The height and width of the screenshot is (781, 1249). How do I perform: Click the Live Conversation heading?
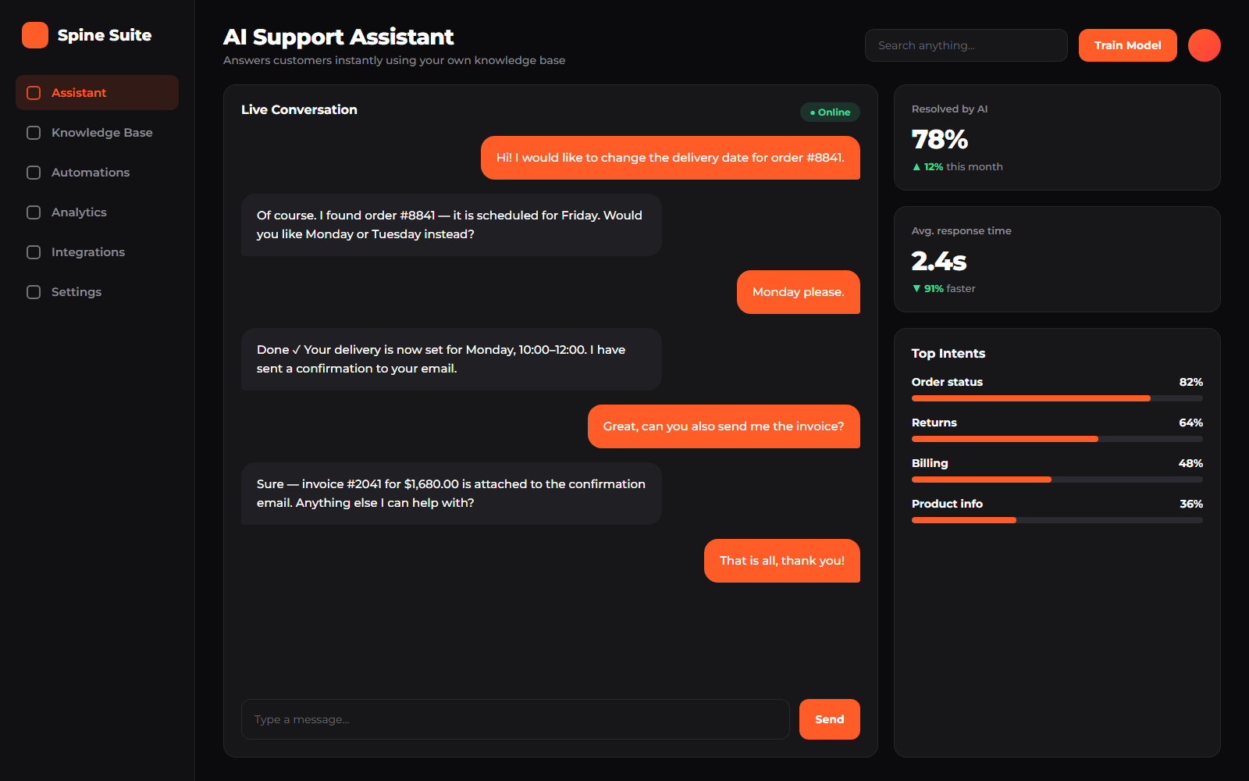(x=299, y=110)
